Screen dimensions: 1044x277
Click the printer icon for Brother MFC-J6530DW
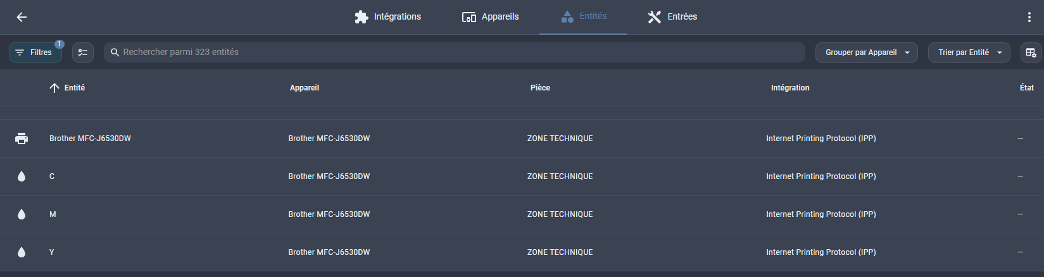click(x=22, y=138)
